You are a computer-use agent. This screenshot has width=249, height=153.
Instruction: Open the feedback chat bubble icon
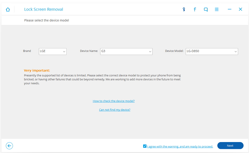[206, 9]
